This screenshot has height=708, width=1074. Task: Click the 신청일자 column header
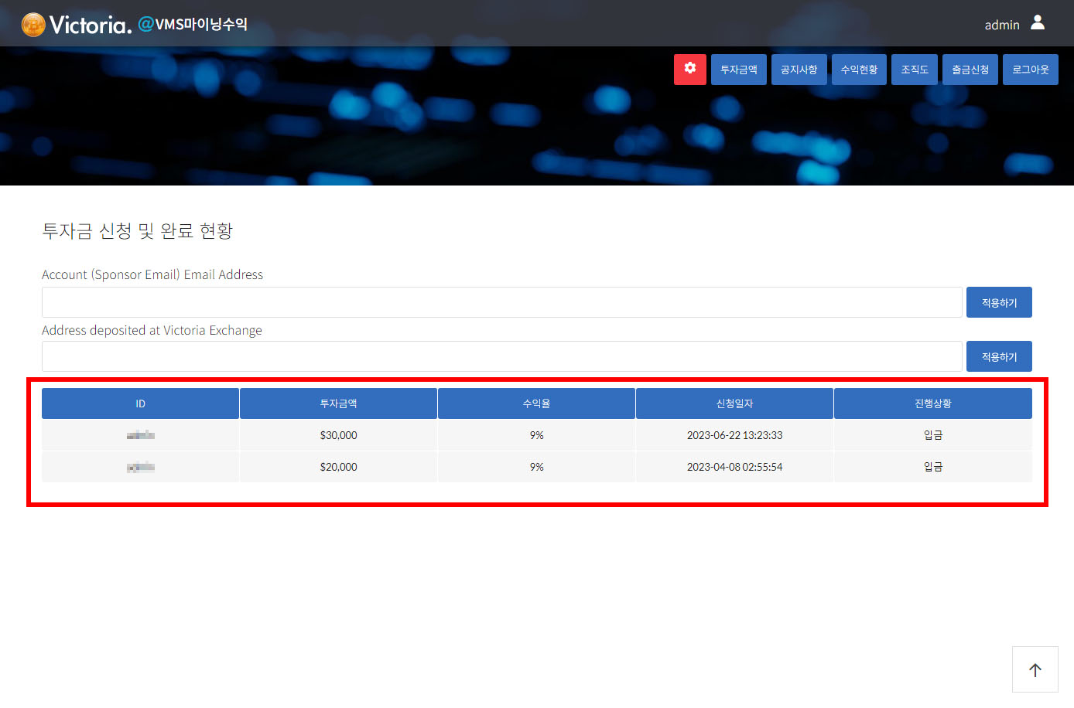pyautogui.click(x=734, y=403)
